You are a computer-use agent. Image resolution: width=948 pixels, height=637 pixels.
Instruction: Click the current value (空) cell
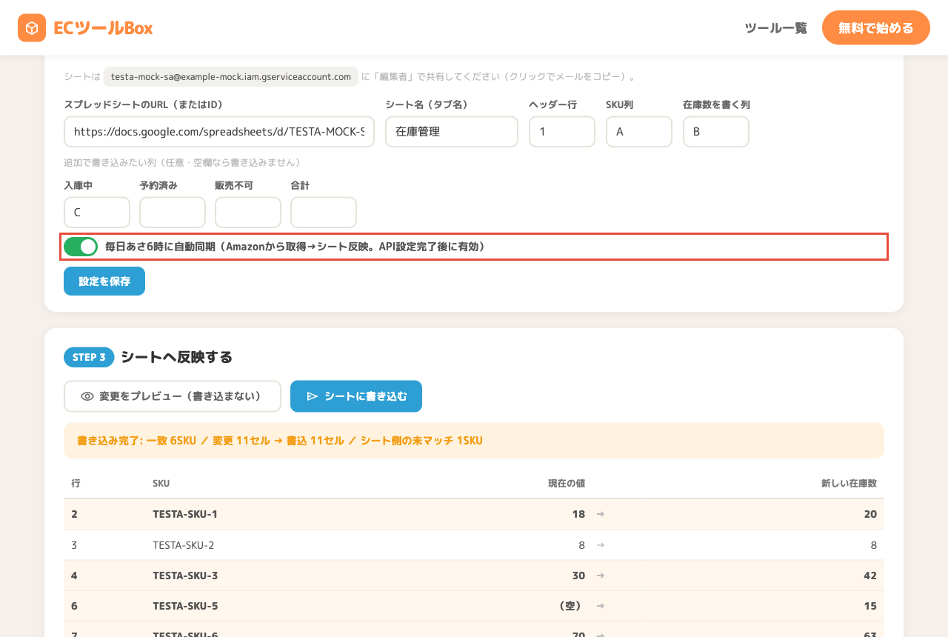(x=570, y=606)
